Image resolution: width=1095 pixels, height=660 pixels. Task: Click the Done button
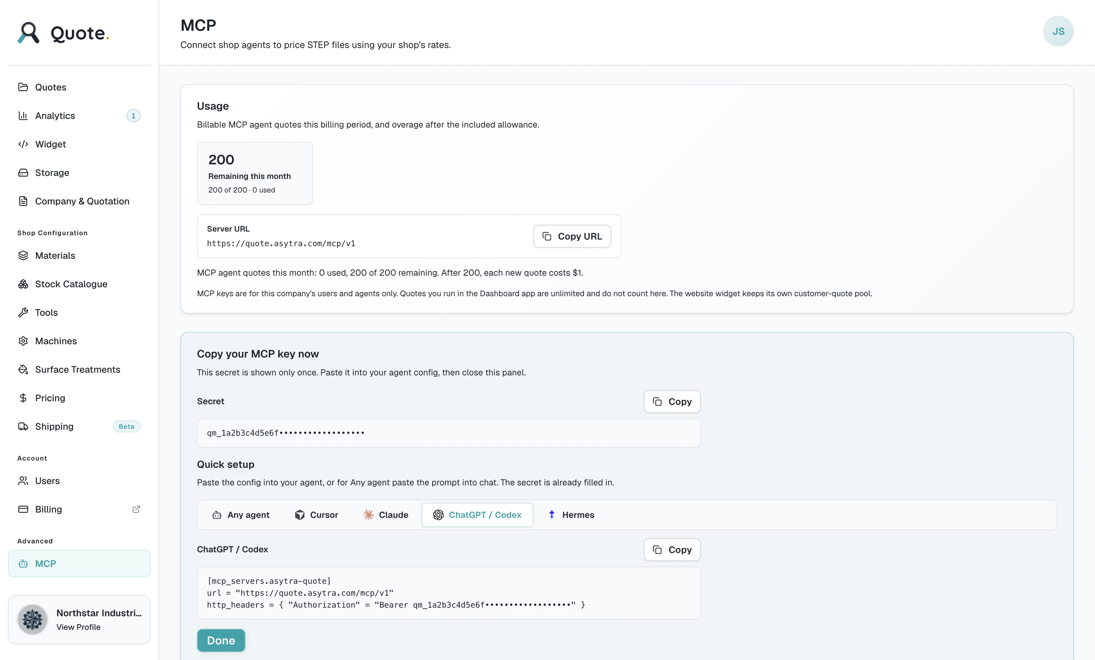click(221, 640)
